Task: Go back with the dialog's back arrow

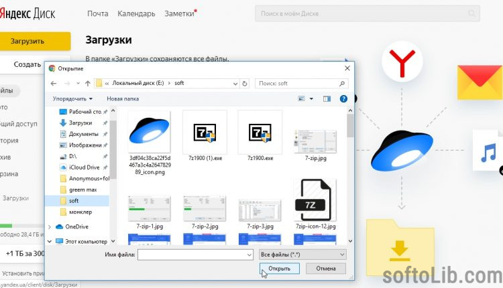Action: coord(54,83)
